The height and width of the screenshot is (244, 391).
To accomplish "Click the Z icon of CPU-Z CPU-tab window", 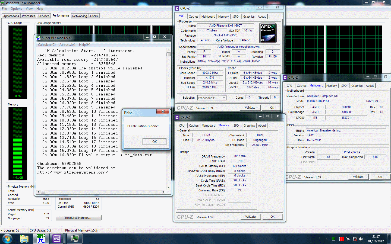I will click(177, 8).
